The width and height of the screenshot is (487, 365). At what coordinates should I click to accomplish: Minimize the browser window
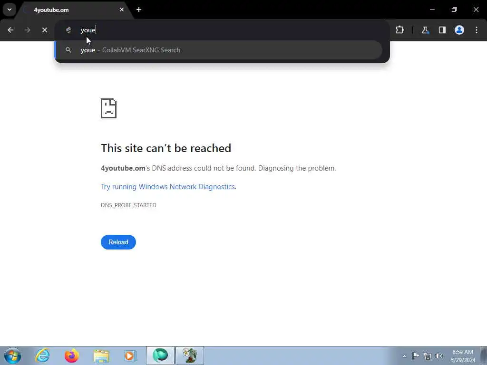(x=432, y=10)
